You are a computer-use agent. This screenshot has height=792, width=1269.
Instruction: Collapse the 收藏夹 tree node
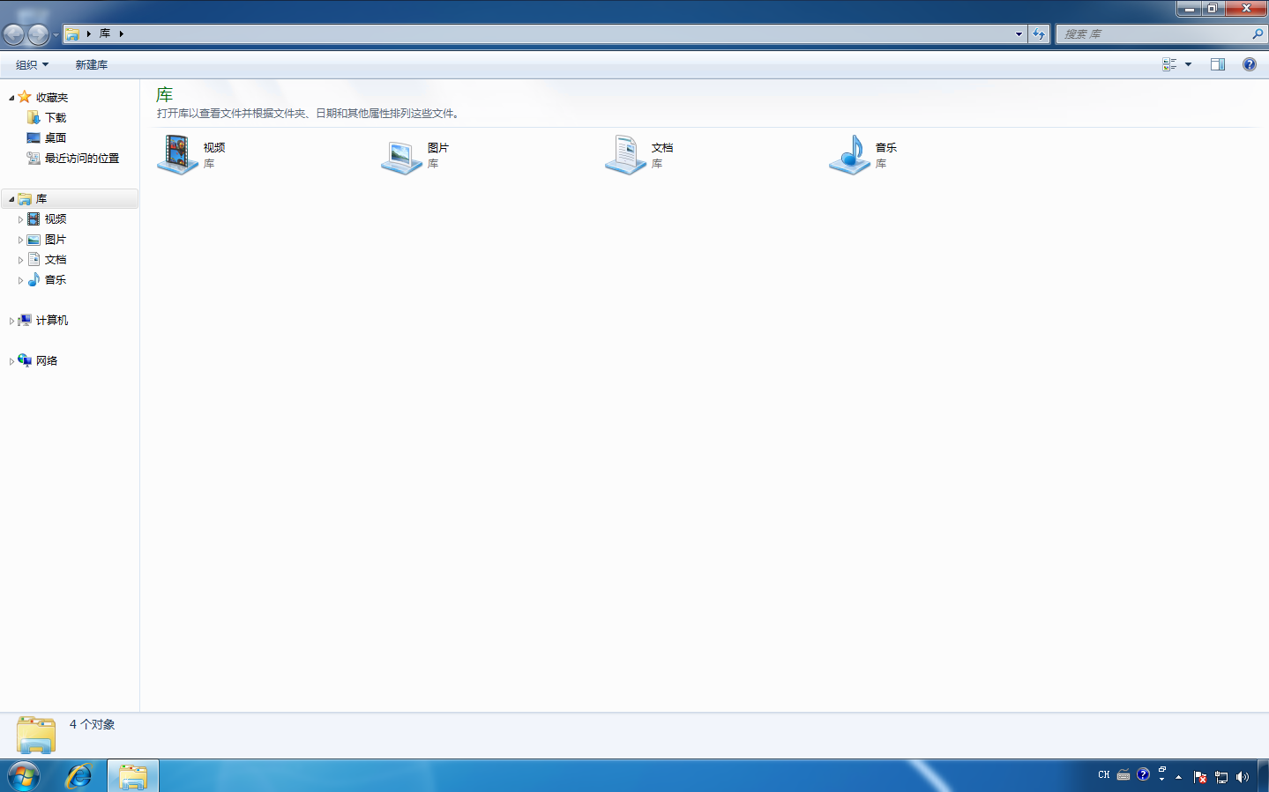coord(11,98)
